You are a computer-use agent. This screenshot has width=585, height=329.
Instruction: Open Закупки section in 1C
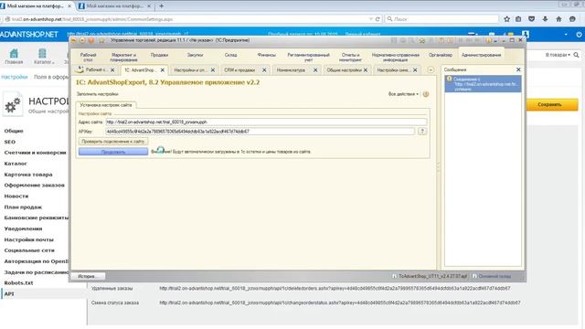195,55
